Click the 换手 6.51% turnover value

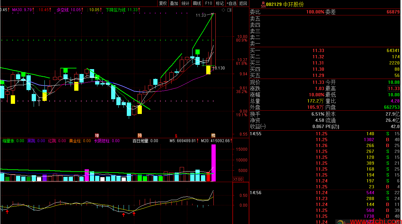(x=318, y=114)
